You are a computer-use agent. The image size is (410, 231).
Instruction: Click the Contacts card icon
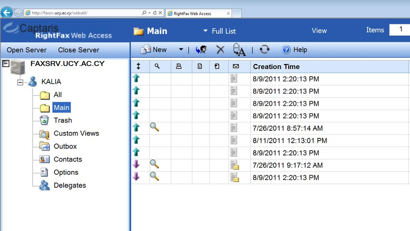(x=44, y=159)
